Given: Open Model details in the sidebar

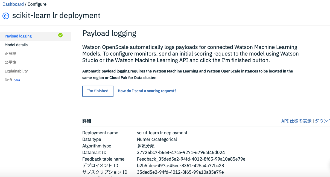Looking at the screenshot, I should pyautogui.click(x=16, y=45).
